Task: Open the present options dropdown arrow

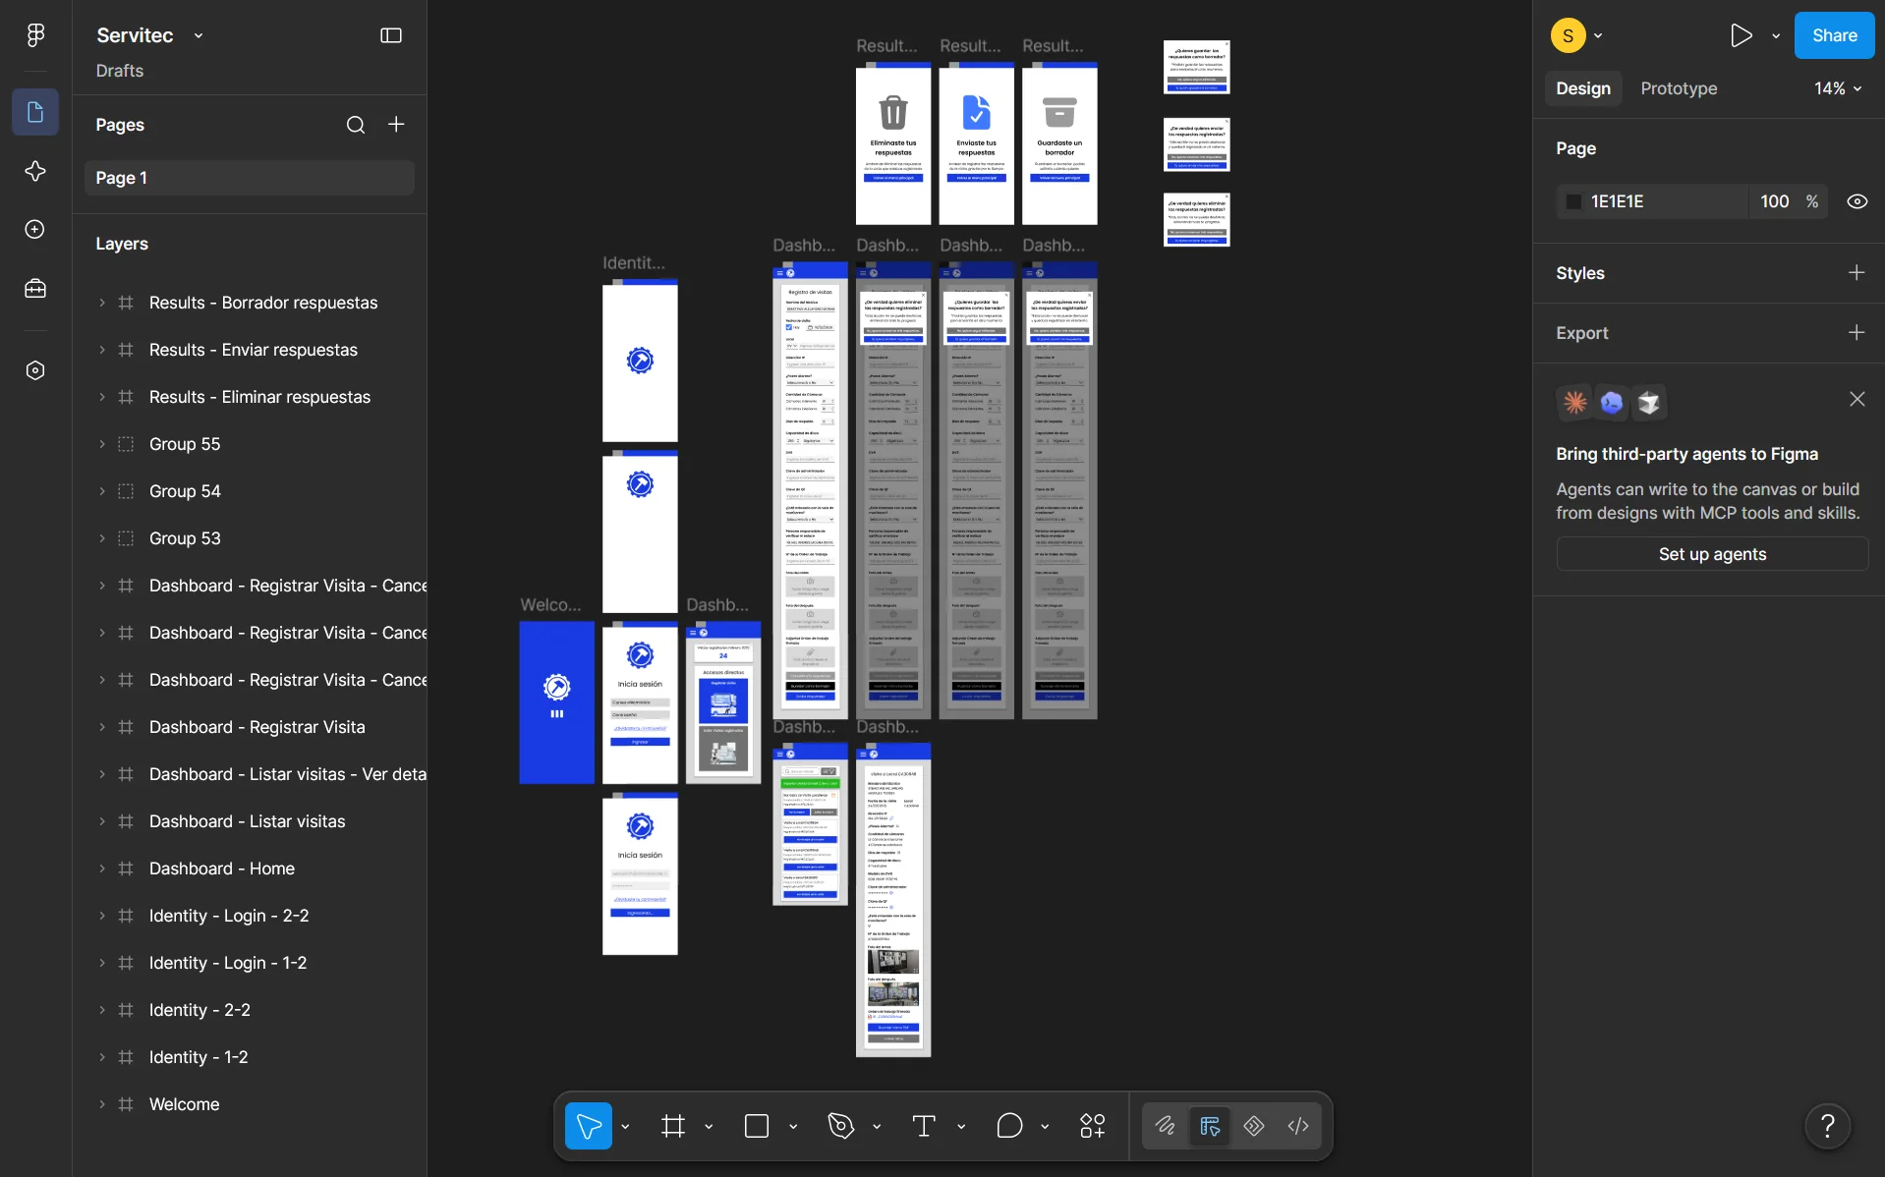Action: coord(1775,35)
